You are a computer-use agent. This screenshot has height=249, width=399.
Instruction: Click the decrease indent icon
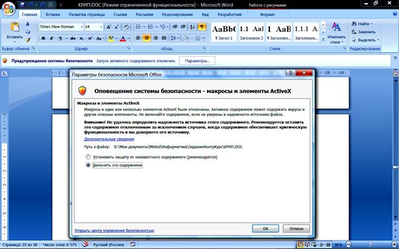[x=175, y=26]
